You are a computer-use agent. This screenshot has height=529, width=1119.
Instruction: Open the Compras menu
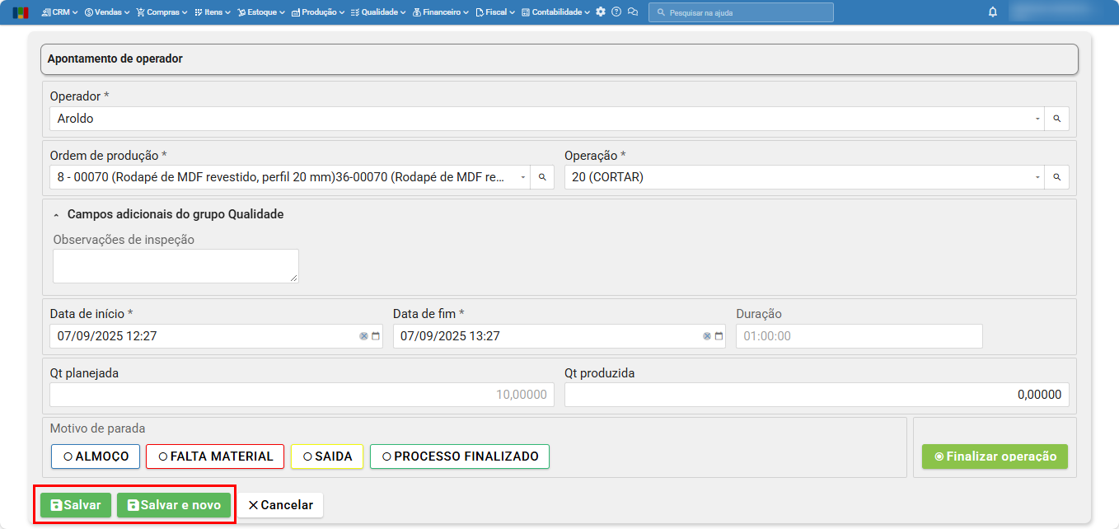tap(162, 12)
